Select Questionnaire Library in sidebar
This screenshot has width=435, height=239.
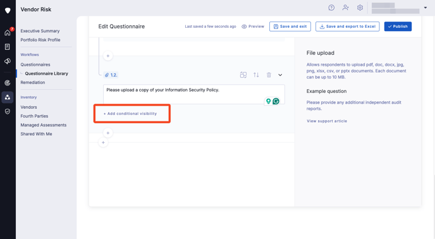pyautogui.click(x=46, y=73)
